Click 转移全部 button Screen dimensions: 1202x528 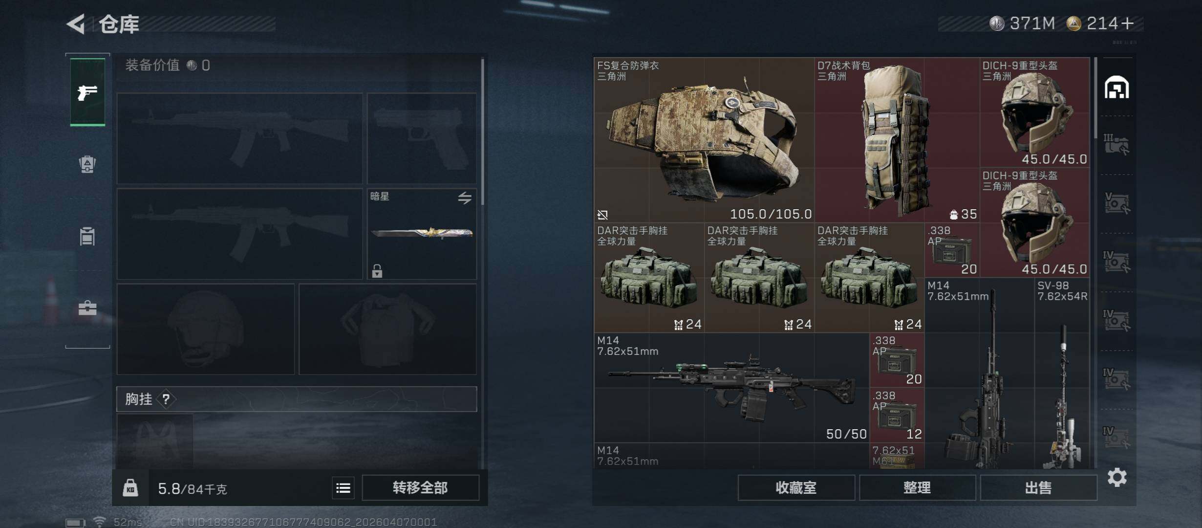(420, 488)
